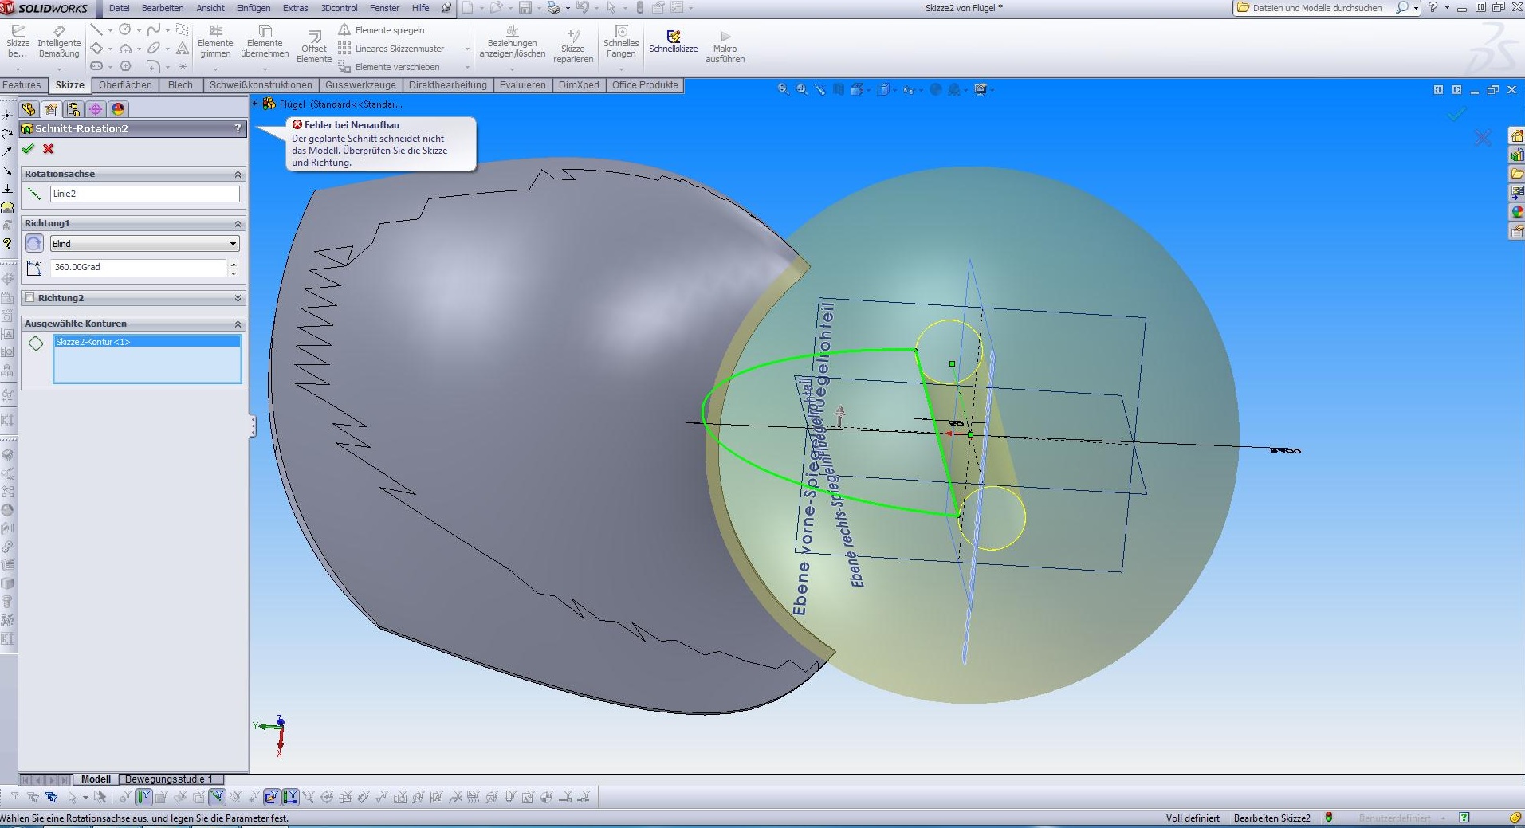Cancel the feature with the red X
The image size is (1525, 828).
tap(49, 149)
